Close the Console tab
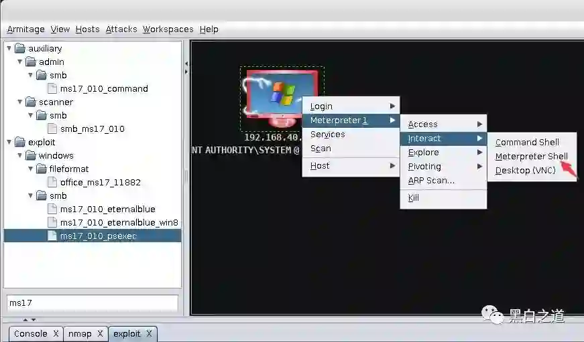This screenshot has width=584, height=342. 56,334
